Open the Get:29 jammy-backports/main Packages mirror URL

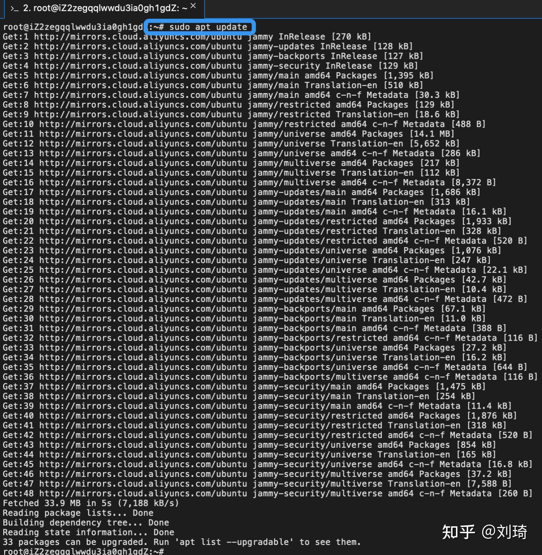click(143, 309)
